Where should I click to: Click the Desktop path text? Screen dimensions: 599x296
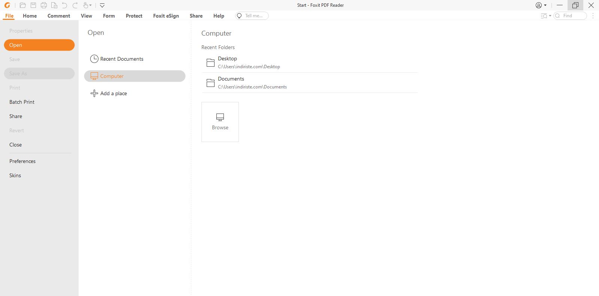point(249,67)
